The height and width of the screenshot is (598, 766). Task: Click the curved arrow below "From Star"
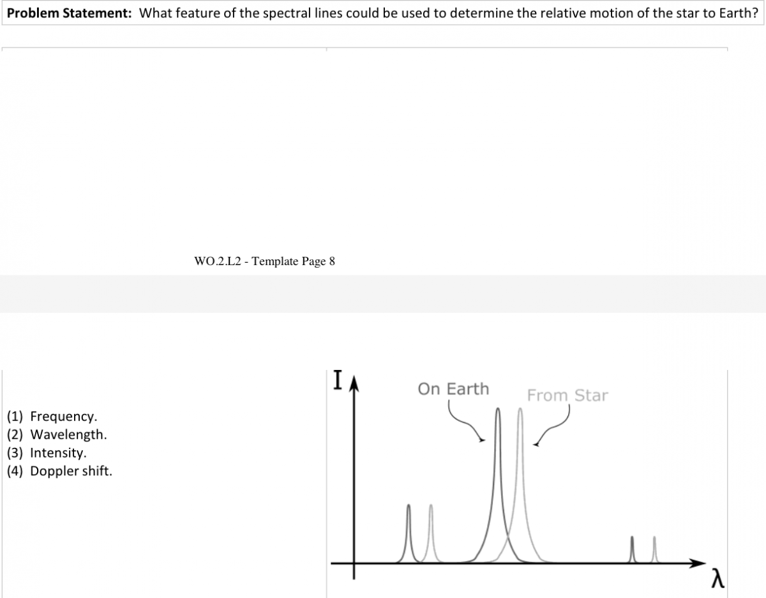(554, 429)
